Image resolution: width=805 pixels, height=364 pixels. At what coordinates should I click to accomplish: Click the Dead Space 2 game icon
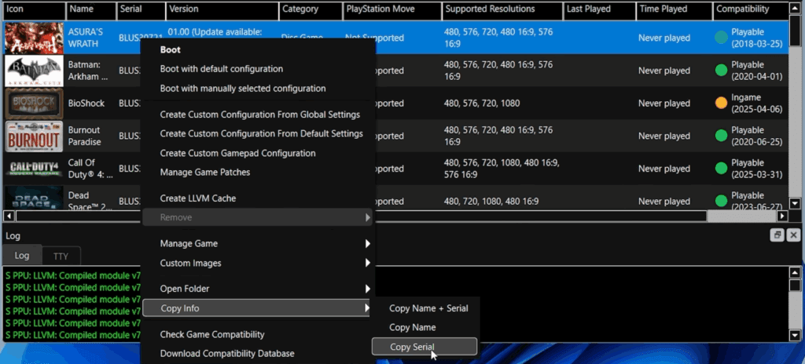(34, 198)
